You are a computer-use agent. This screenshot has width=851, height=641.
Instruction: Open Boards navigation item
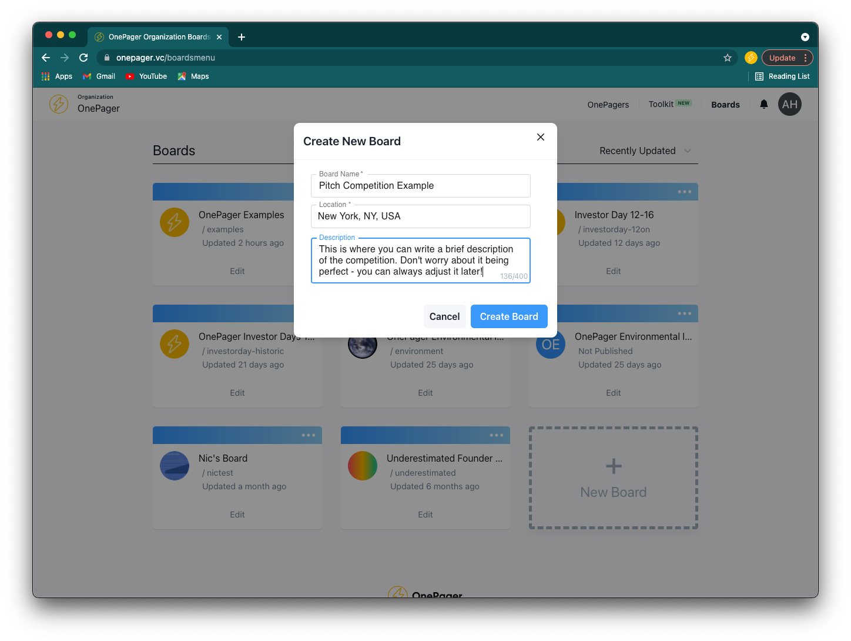[x=725, y=105]
